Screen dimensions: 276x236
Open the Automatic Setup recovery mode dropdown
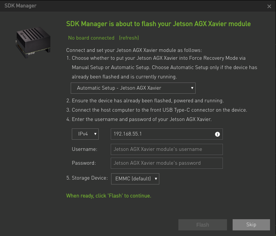[x=133, y=88]
